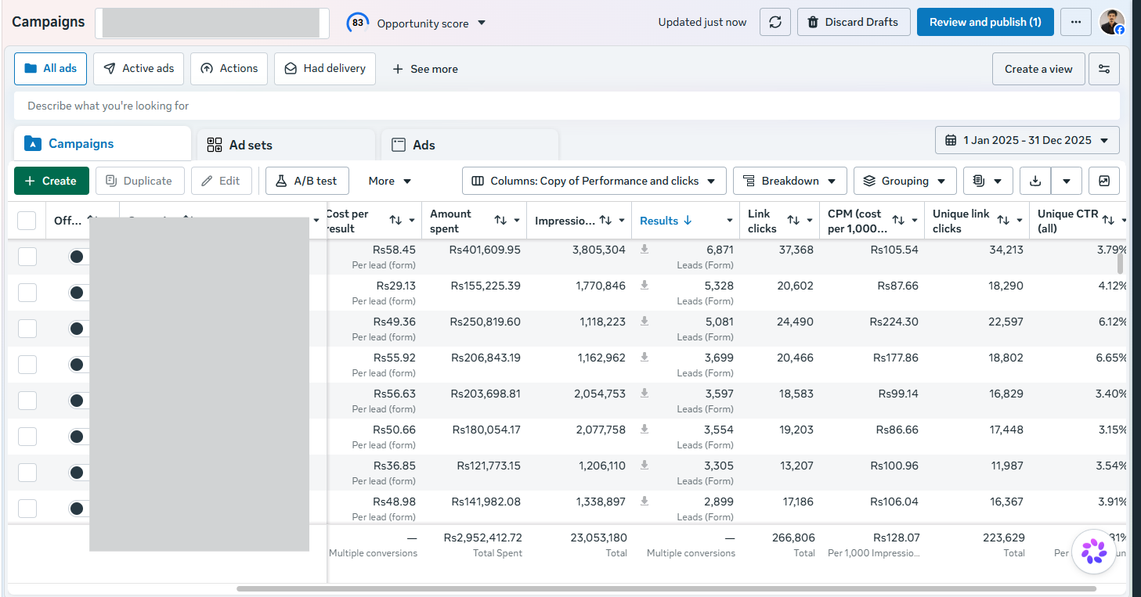1141x597 pixels.
Task: Download leads for the 5,328 results row
Action: pyautogui.click(x=645, y=286)
